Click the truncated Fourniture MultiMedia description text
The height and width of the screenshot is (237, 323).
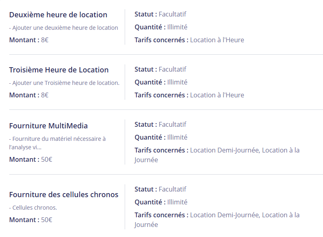(57, 143)
